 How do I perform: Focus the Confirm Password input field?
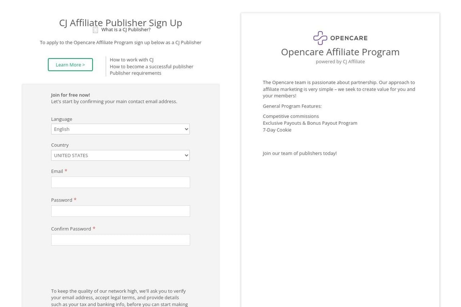click(x=120, y=240)
